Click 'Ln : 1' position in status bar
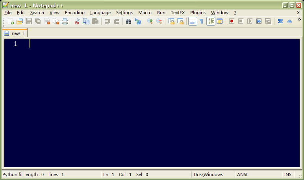Image resolution: width=304 pixels, height=180 pixels. [x=109, y=174]
